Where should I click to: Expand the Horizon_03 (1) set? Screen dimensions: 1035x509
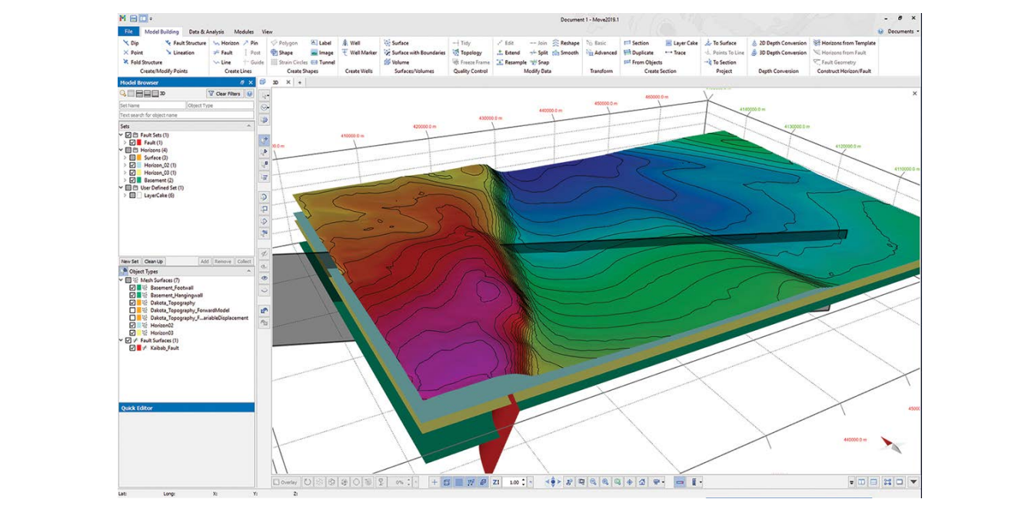pos(125,173)
